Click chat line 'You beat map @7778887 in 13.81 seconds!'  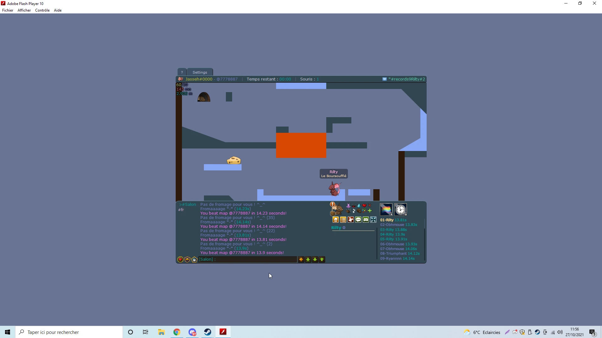(243, 240)
